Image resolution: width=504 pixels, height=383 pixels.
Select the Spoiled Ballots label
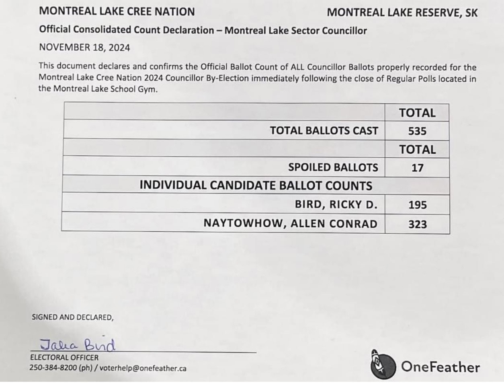point(333,167)
